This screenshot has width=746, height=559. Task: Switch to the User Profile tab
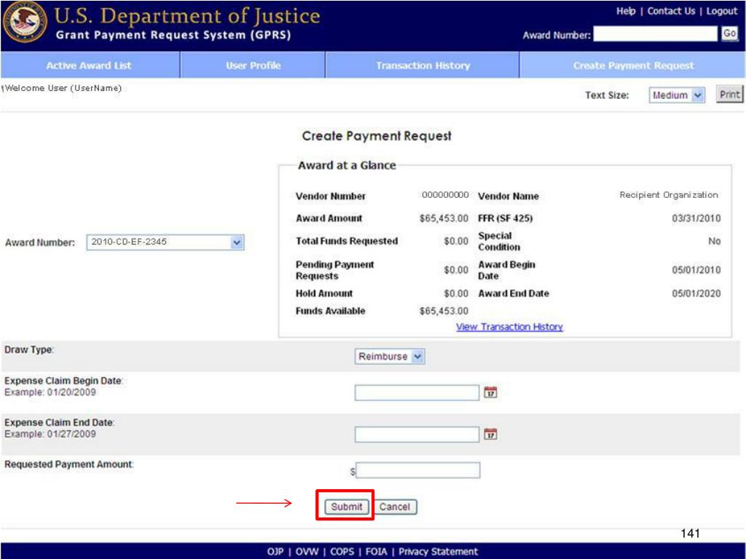(x=253, y=65)
